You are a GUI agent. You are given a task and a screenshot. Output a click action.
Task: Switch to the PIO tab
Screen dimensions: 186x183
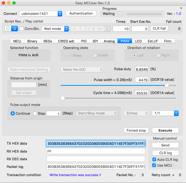tap(84, 41)
